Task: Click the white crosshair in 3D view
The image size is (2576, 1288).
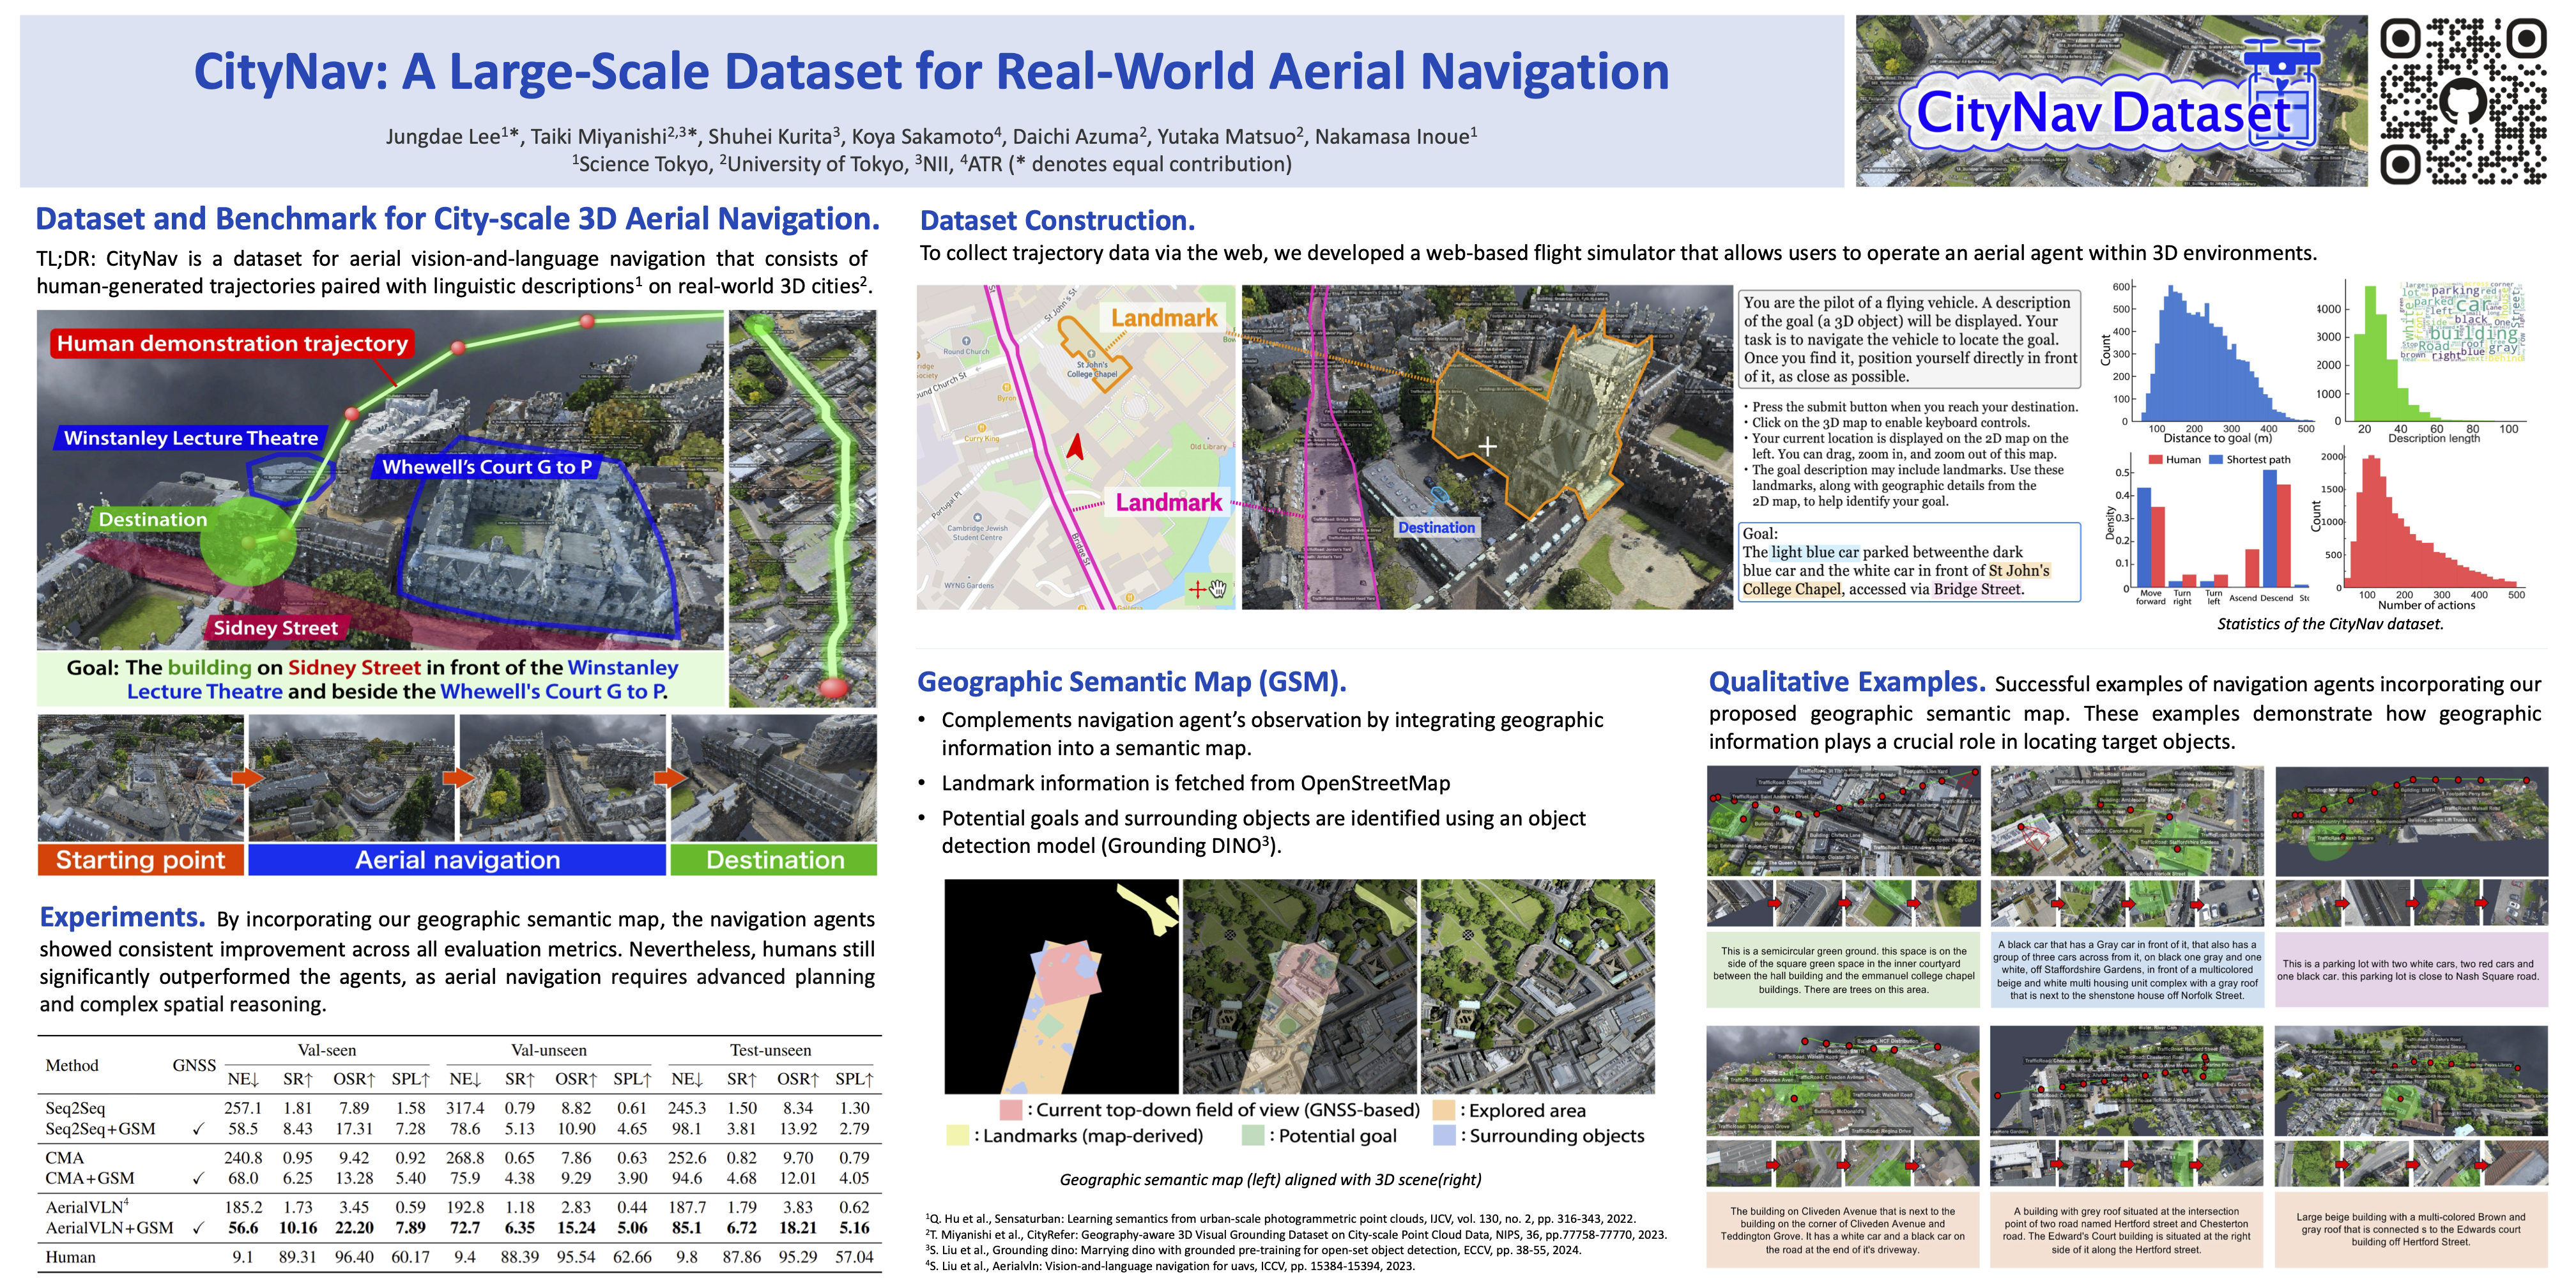Action: [1488, 446]
